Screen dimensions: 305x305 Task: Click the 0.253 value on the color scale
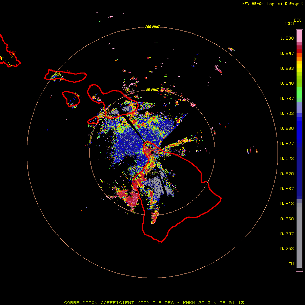[x=287, y=249]
